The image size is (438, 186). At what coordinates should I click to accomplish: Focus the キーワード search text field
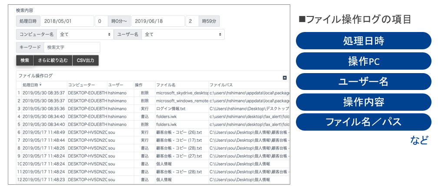tap(72, 48)
